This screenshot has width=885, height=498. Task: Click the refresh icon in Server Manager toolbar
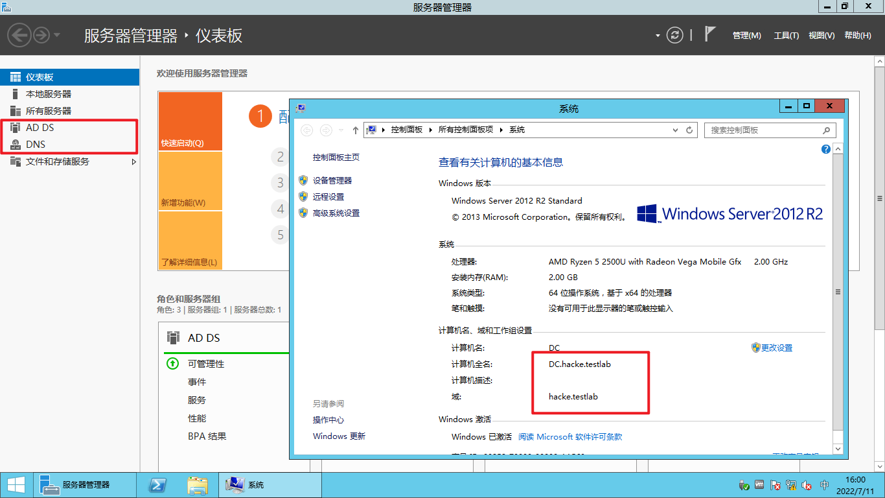[674, 35]
